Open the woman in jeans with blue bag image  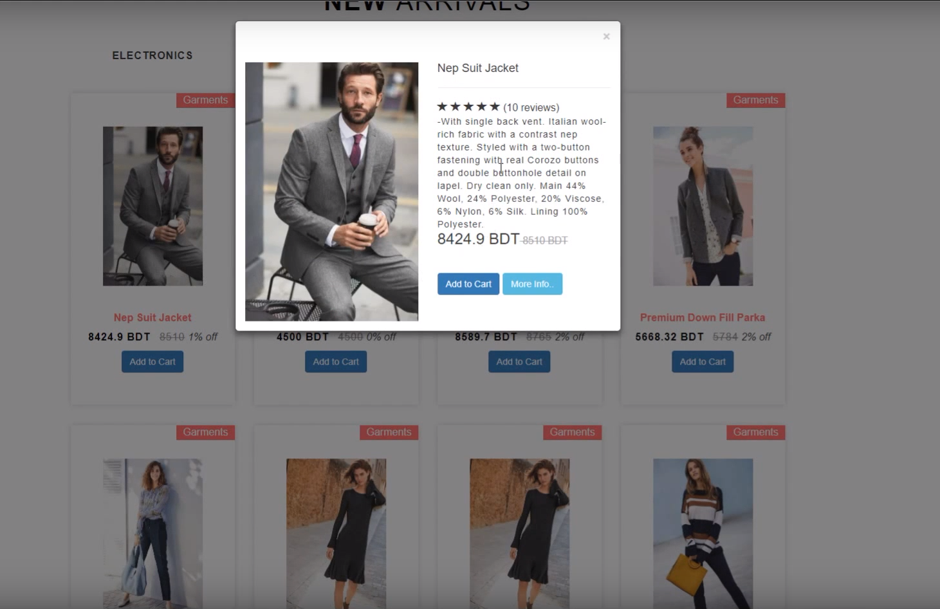(152, 534)
